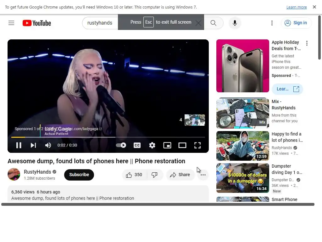Go to YouTube home via logo
Viewport: 322px width, 242px height.
[x=37, y=23]
